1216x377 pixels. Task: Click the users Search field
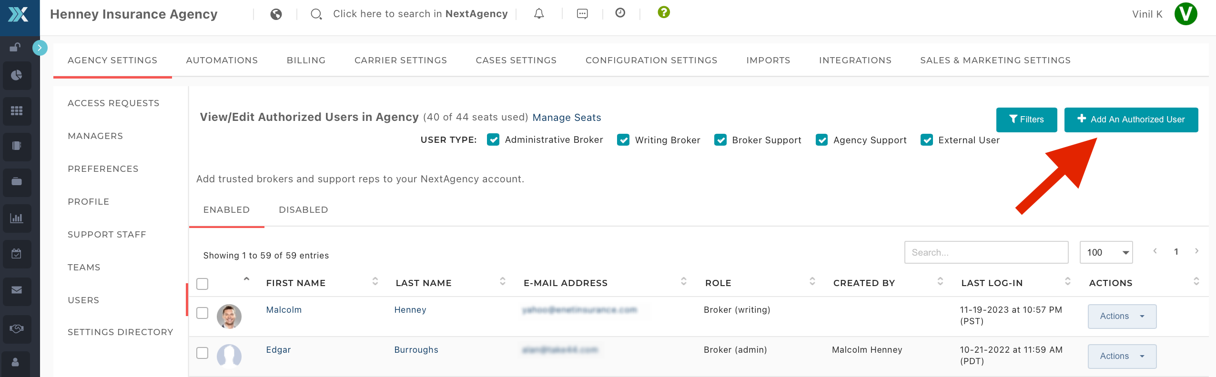click(986, 252)
